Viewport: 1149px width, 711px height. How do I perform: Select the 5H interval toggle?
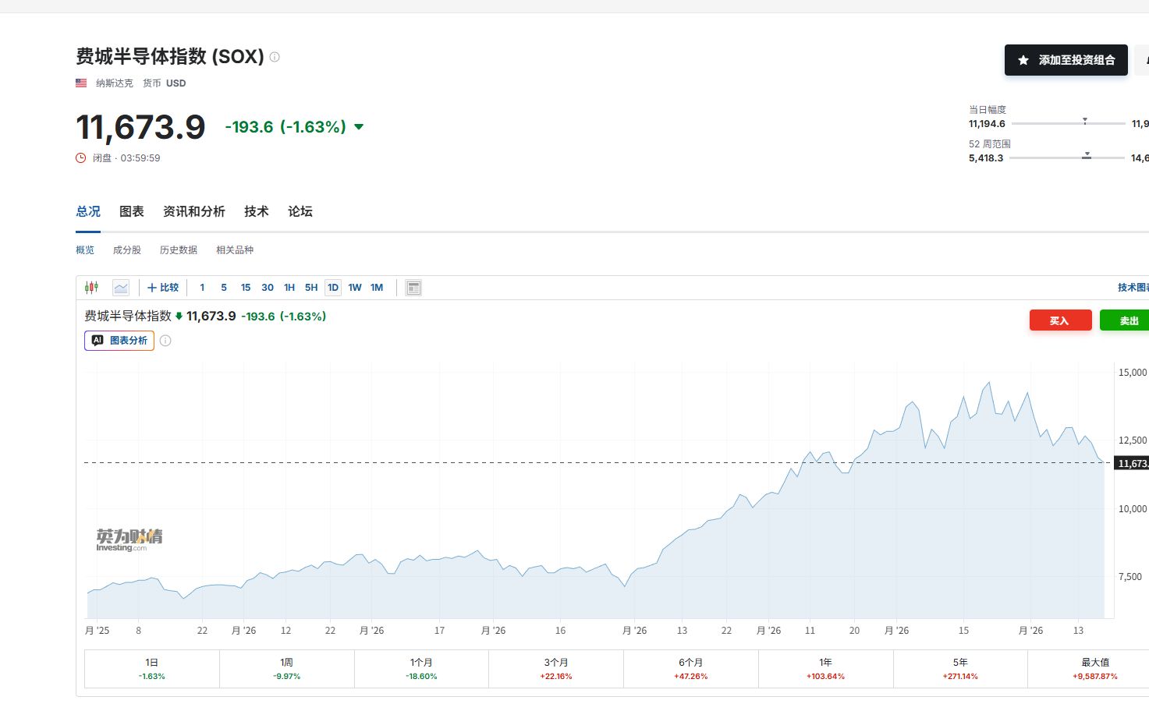click(311, 288)
